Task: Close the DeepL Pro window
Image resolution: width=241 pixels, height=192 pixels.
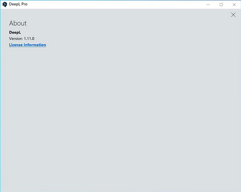Action: coord(234,4)
